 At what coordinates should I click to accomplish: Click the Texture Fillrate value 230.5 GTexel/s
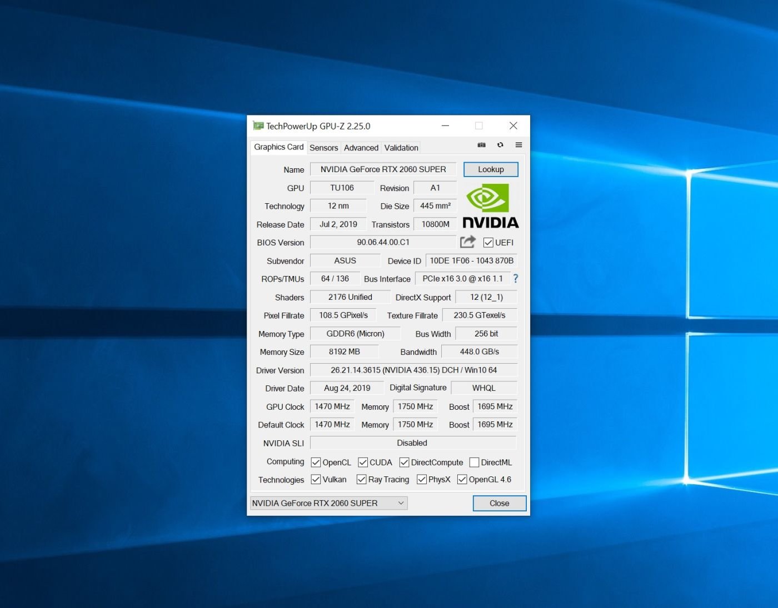click(x=480, y=315)
